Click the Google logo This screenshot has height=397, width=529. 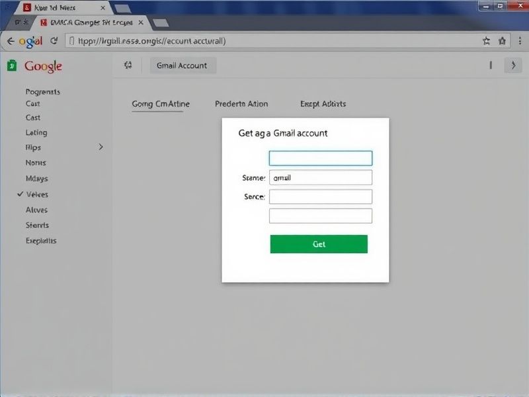pos(43,66)
